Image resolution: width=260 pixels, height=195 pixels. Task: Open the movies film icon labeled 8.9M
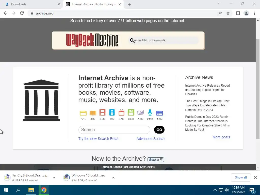coord(102,112)
